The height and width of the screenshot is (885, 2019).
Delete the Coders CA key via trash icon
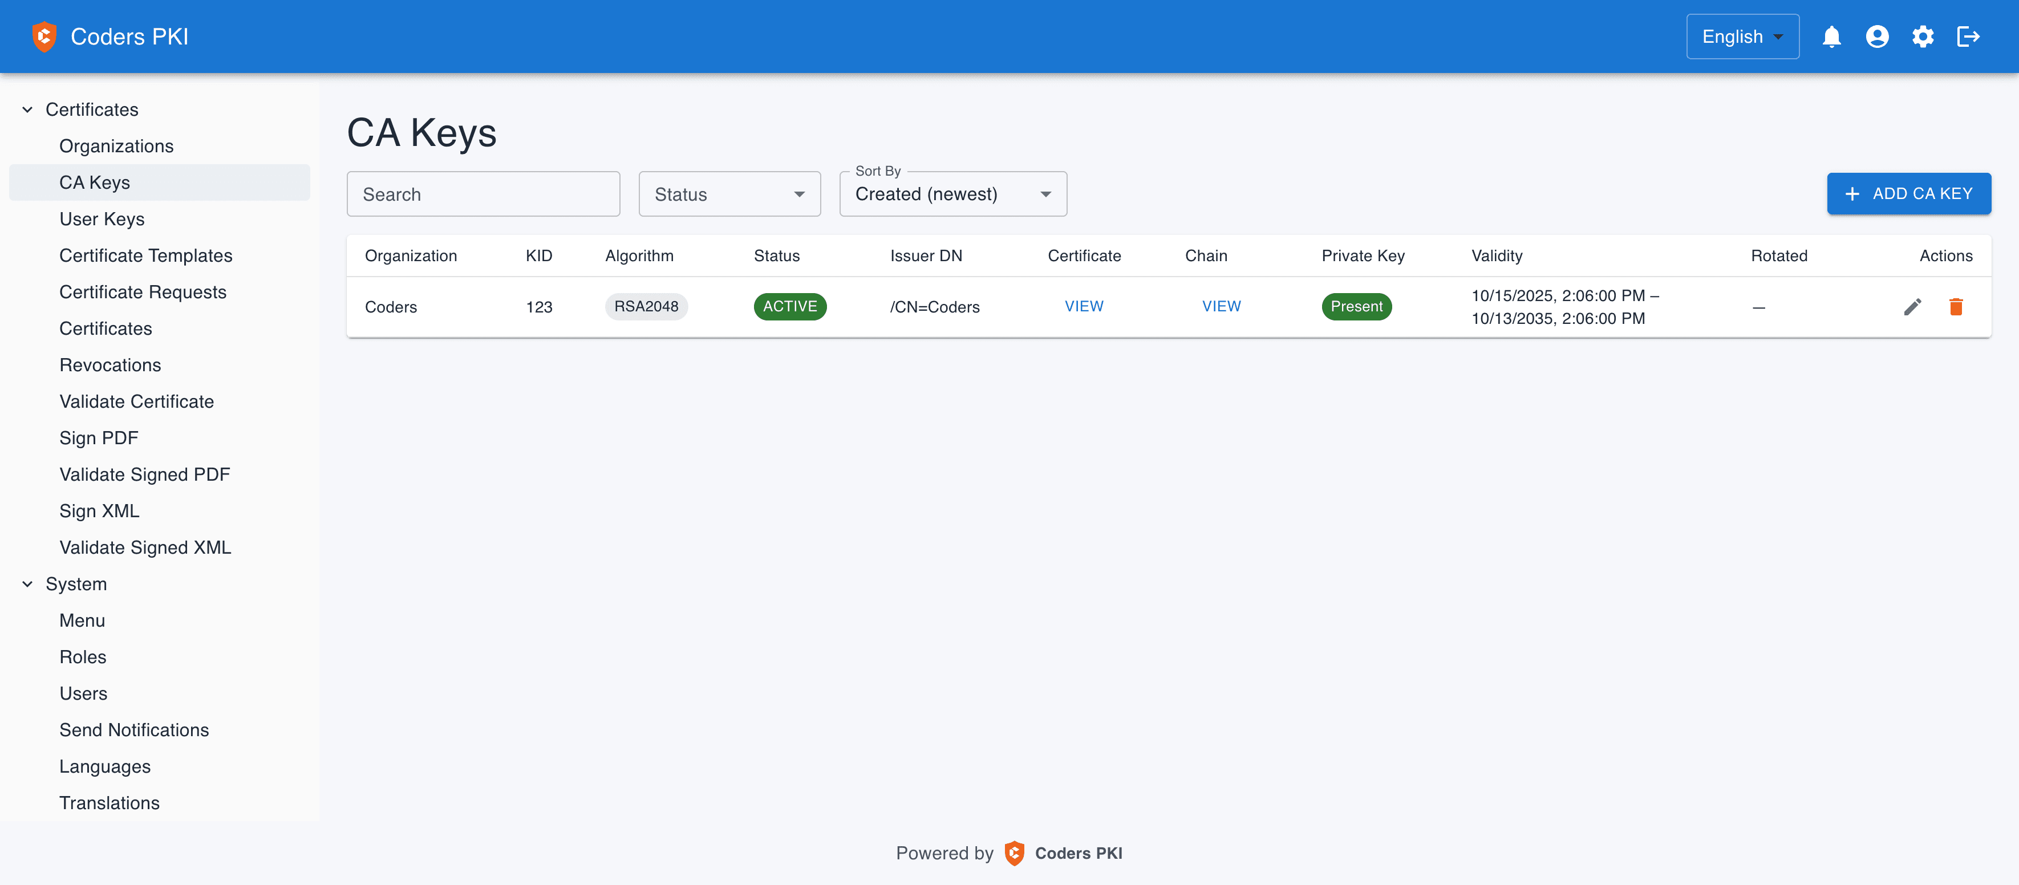(x=1956, y=306)
